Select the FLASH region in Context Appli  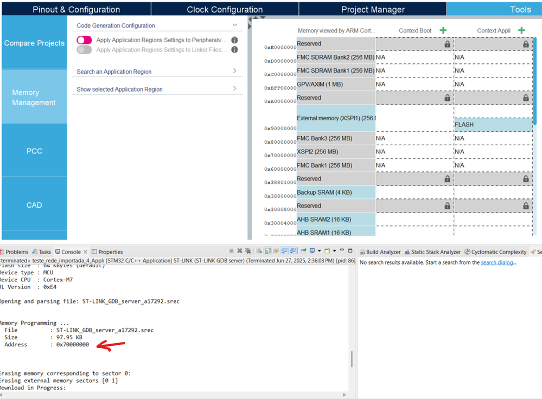[493, 125]
